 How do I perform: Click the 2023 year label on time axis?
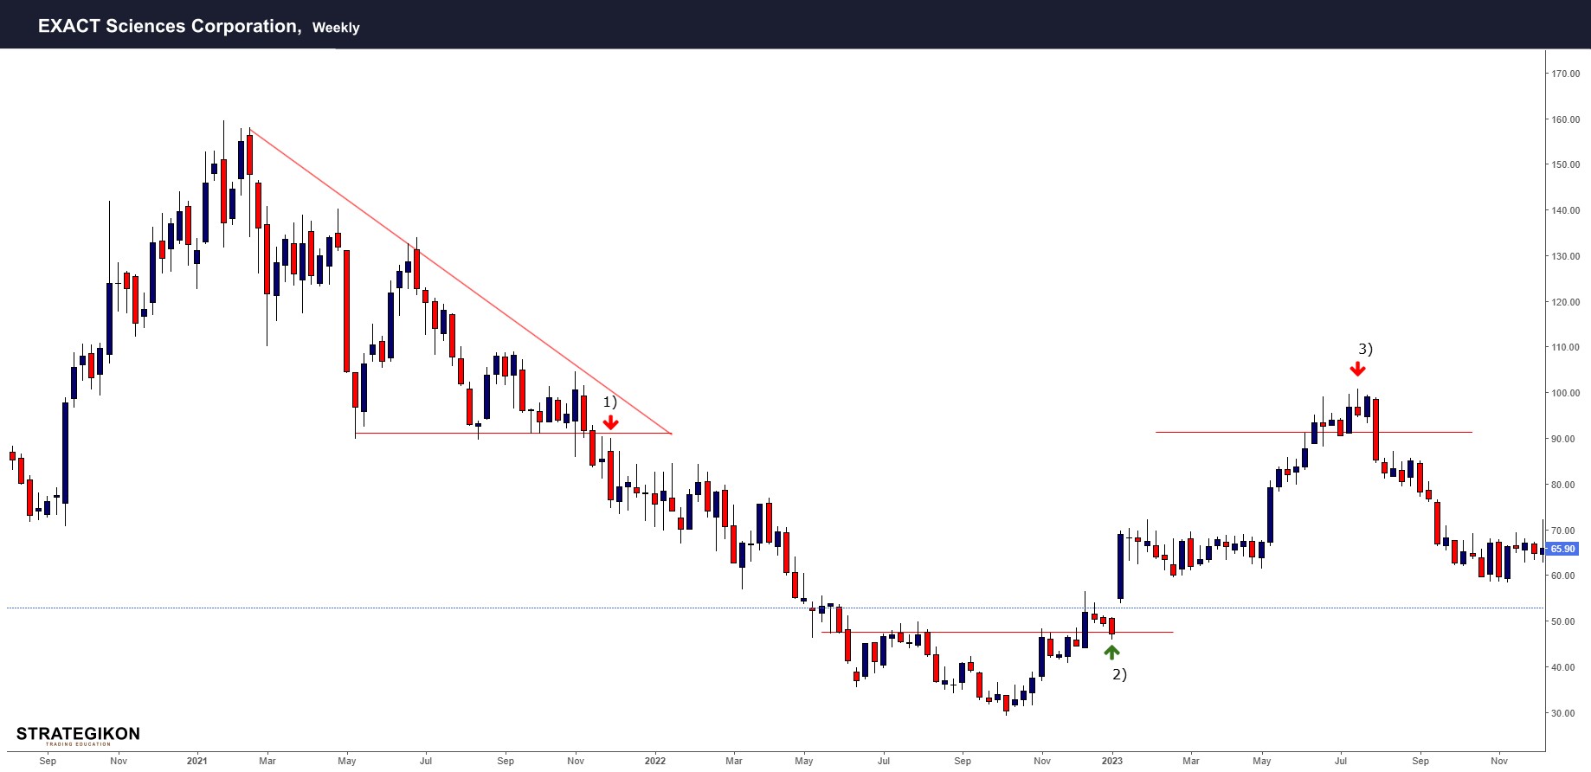[1112, 761]
